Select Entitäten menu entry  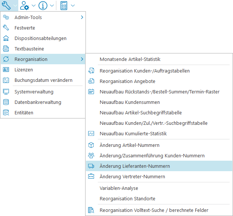(x=24, y=112)
